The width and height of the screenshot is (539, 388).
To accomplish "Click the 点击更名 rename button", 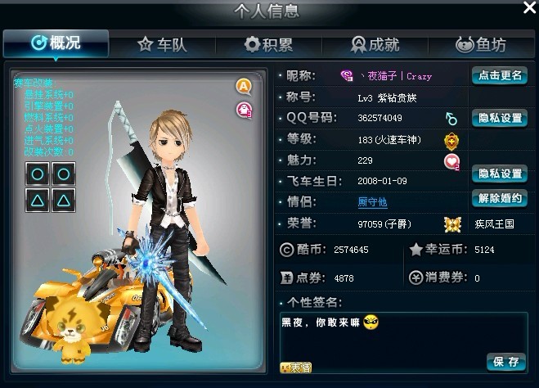I will tap(500, 75).
